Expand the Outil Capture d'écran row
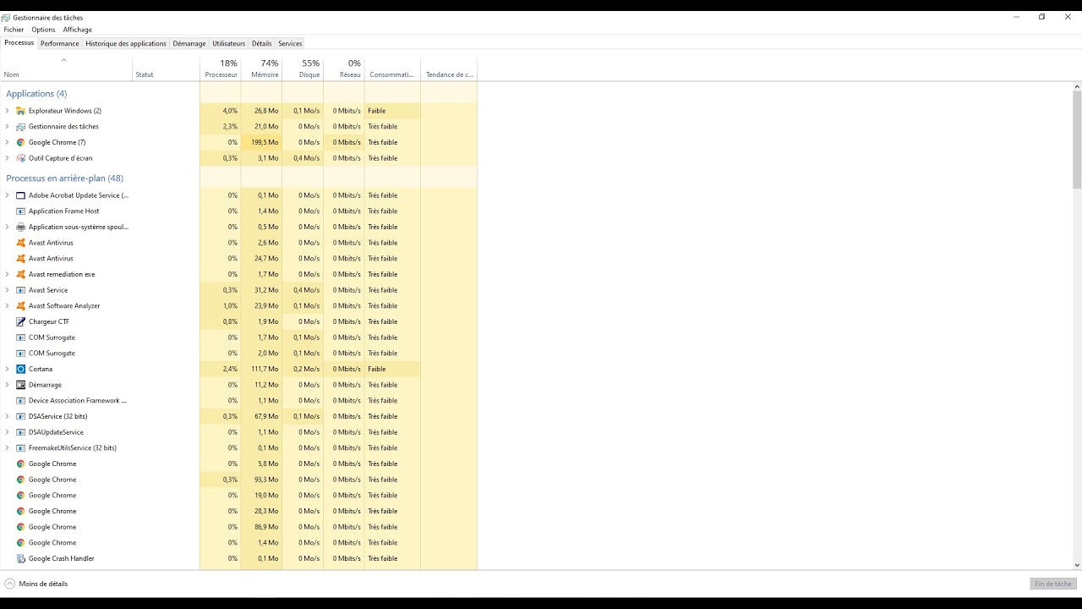1082x609 pixels. pos(8,158)
